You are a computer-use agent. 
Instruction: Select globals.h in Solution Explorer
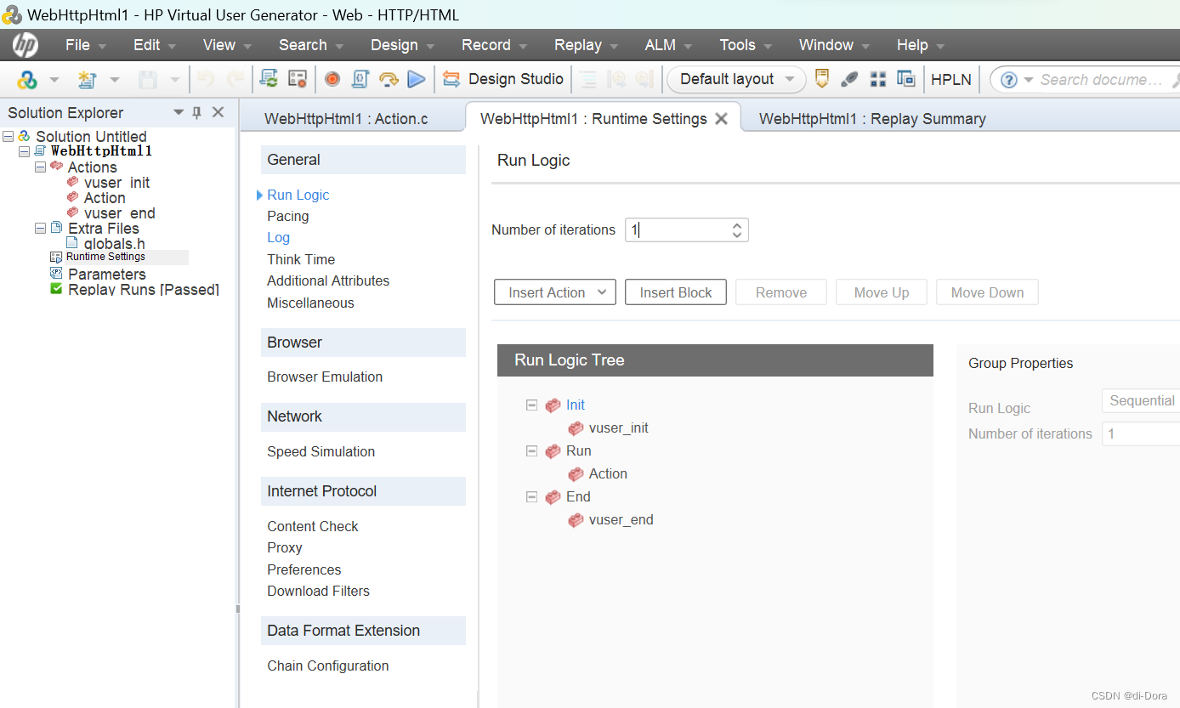click(x=114, y=243)
